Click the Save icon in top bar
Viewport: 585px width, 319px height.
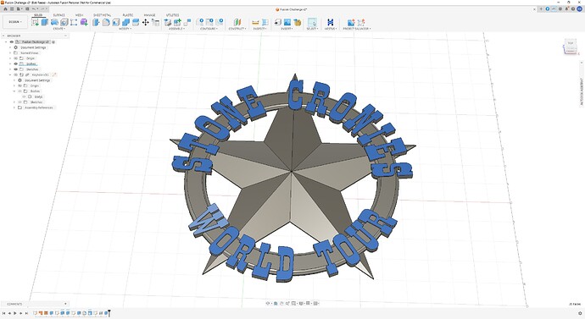coord(27,9)
